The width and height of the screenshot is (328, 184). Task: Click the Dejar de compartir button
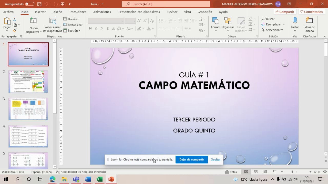pos(191,159)
